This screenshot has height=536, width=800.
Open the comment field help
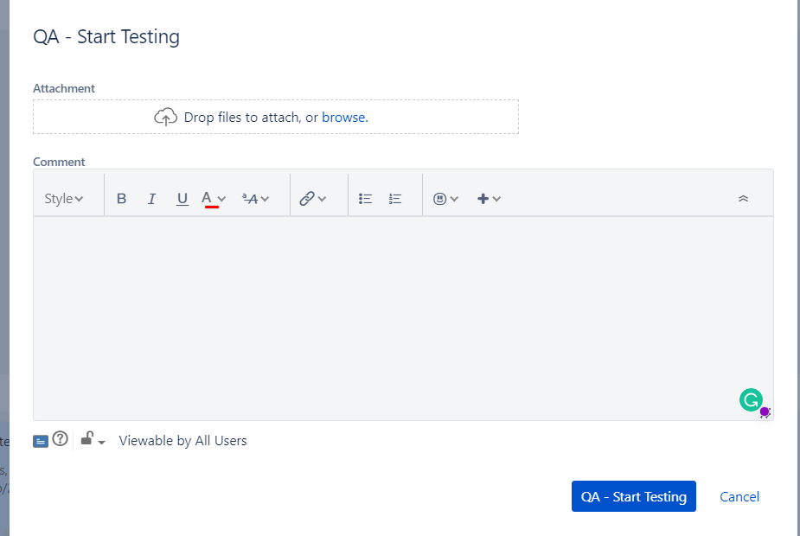click(60, 439)
